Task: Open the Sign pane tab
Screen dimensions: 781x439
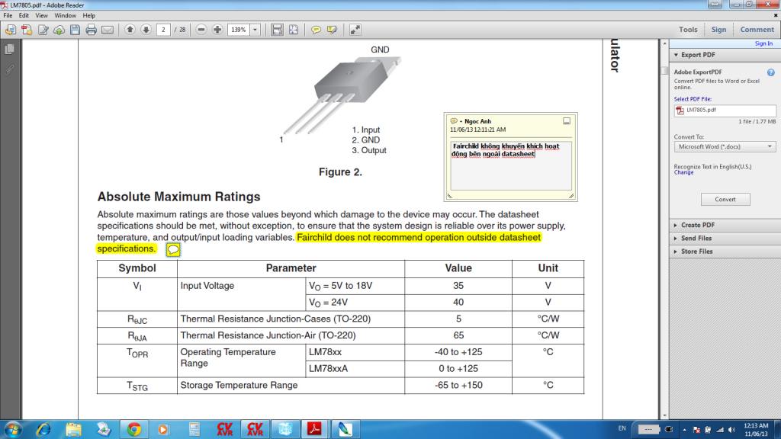Action: tap(718, 30)
